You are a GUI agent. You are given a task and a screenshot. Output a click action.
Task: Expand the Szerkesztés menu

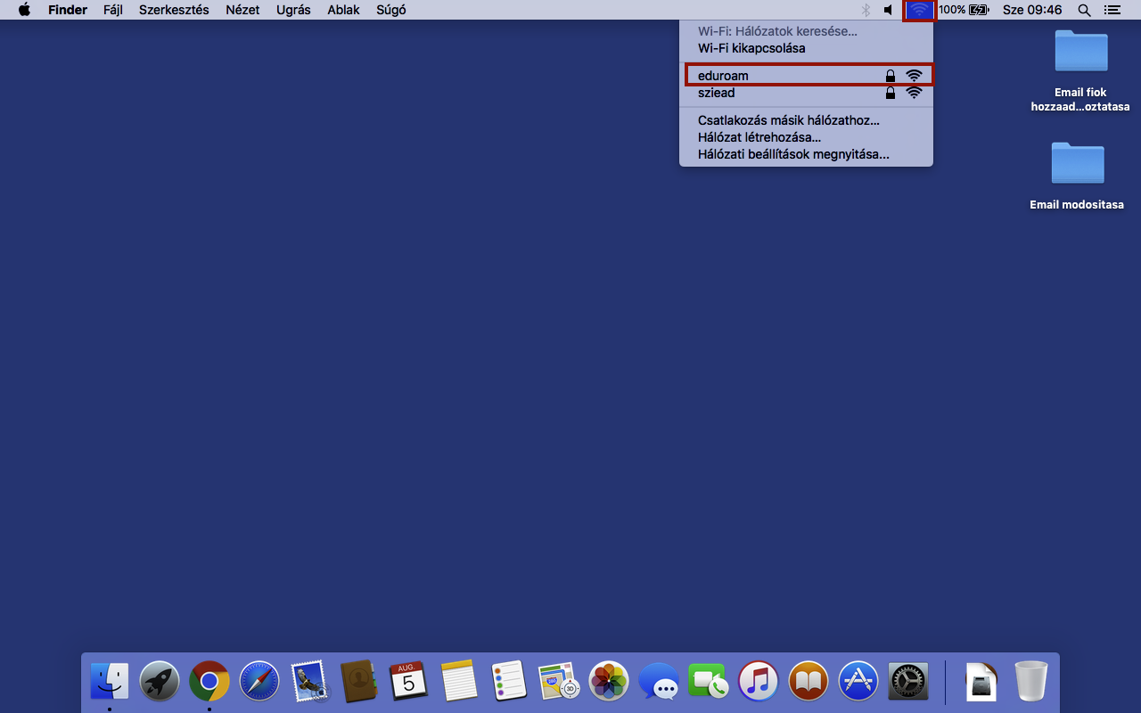click(174, 10)
